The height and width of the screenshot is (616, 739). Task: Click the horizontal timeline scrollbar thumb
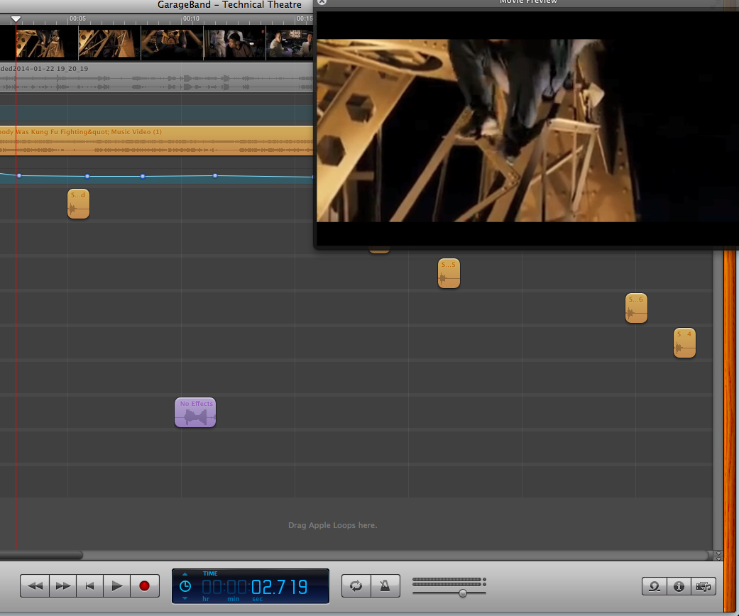(x=41, y=555)
